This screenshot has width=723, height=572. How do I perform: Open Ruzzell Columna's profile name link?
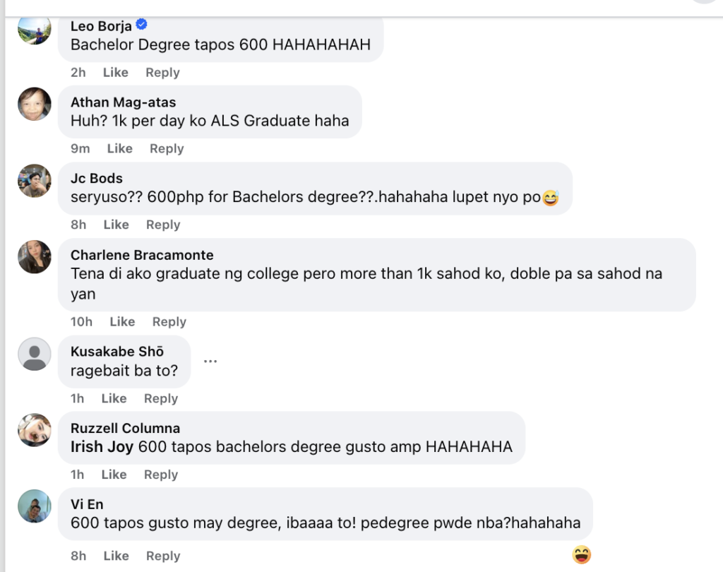pos(125,429)
